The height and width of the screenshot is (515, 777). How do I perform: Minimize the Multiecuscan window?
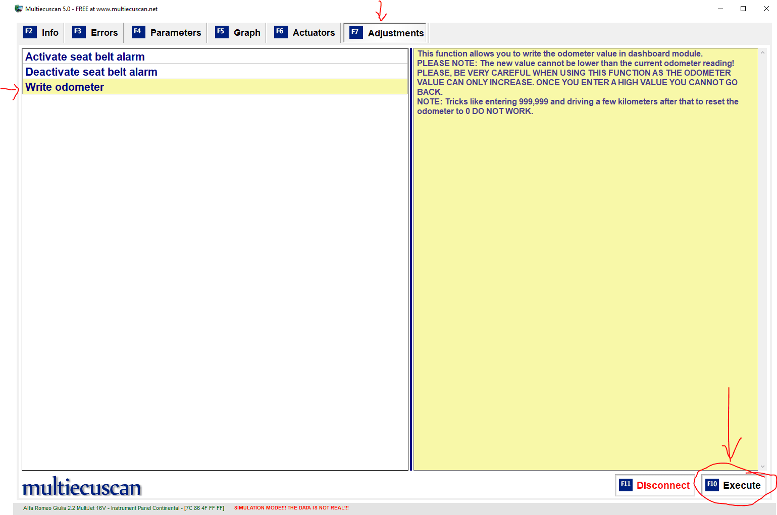tap(720, 9)
